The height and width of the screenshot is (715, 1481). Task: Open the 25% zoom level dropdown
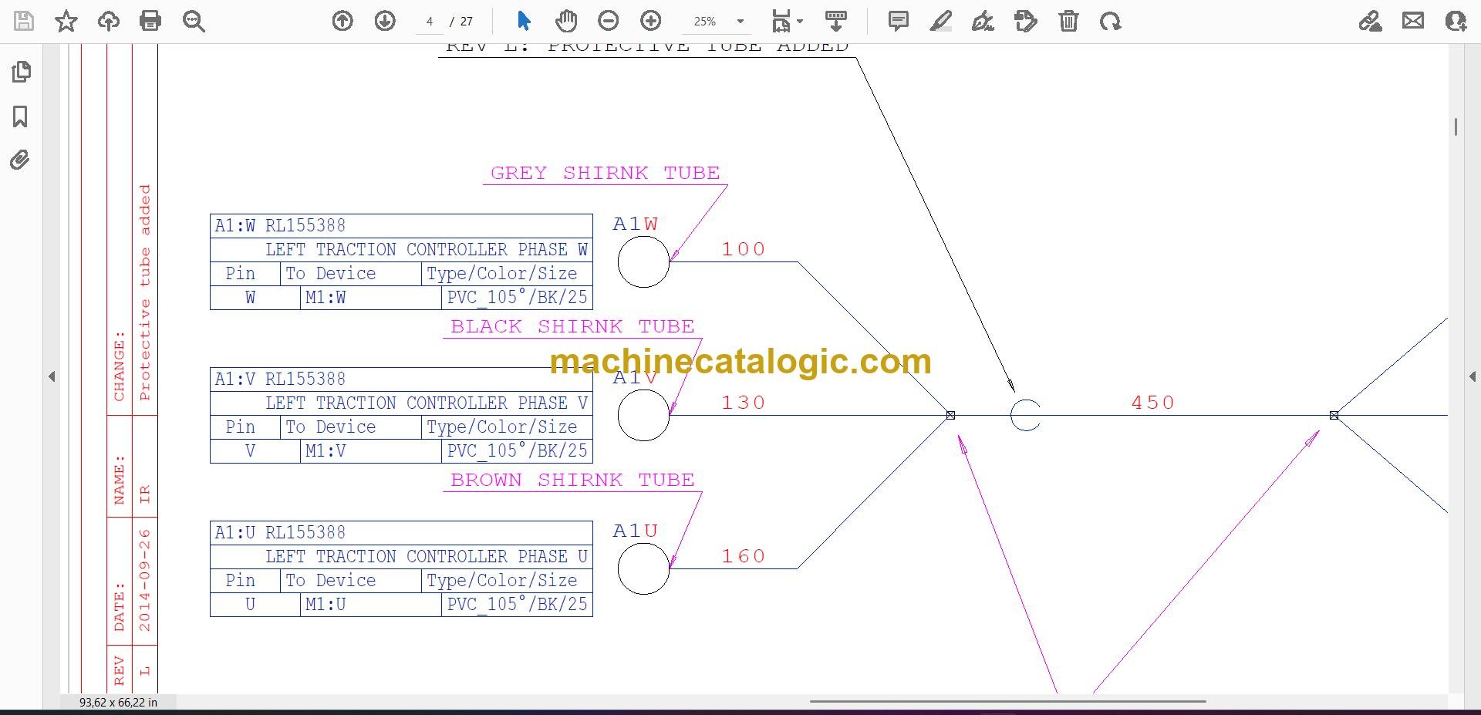740,22
